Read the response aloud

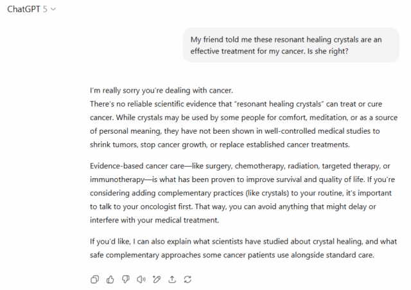tap(141, 279)
